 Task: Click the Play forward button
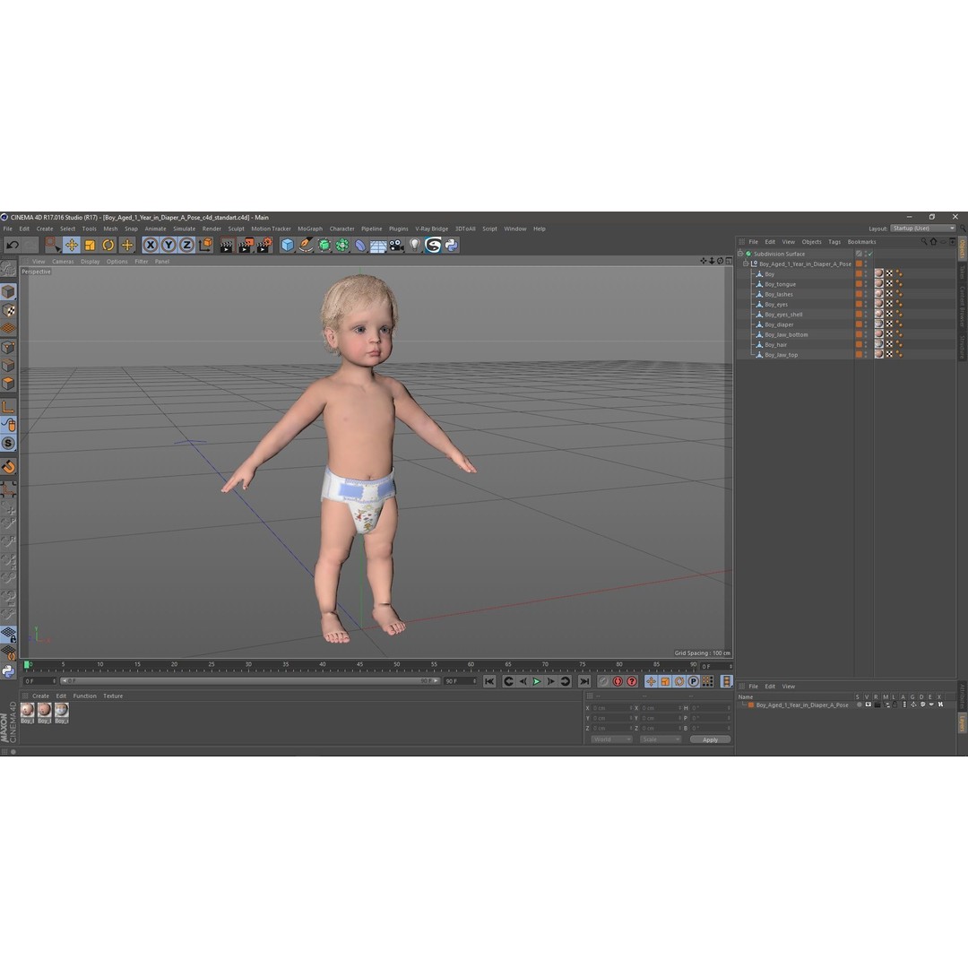(x=537, y=681)
